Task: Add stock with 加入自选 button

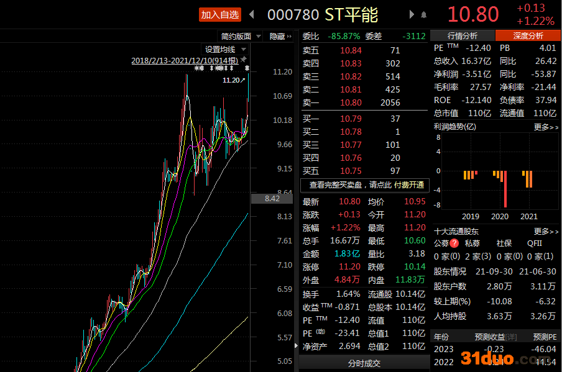Action: click(x=219, y=14)
